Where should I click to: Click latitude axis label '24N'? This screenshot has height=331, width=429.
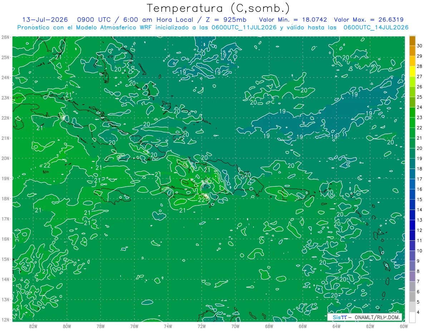tap(5, 77)
